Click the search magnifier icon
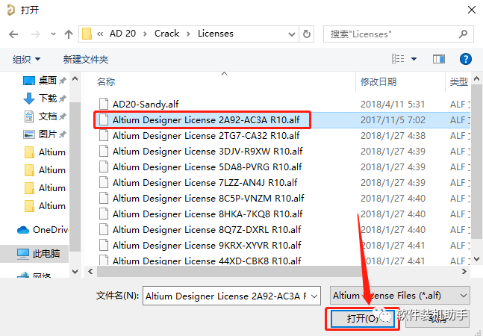483x336 pixels. (464, 34)
